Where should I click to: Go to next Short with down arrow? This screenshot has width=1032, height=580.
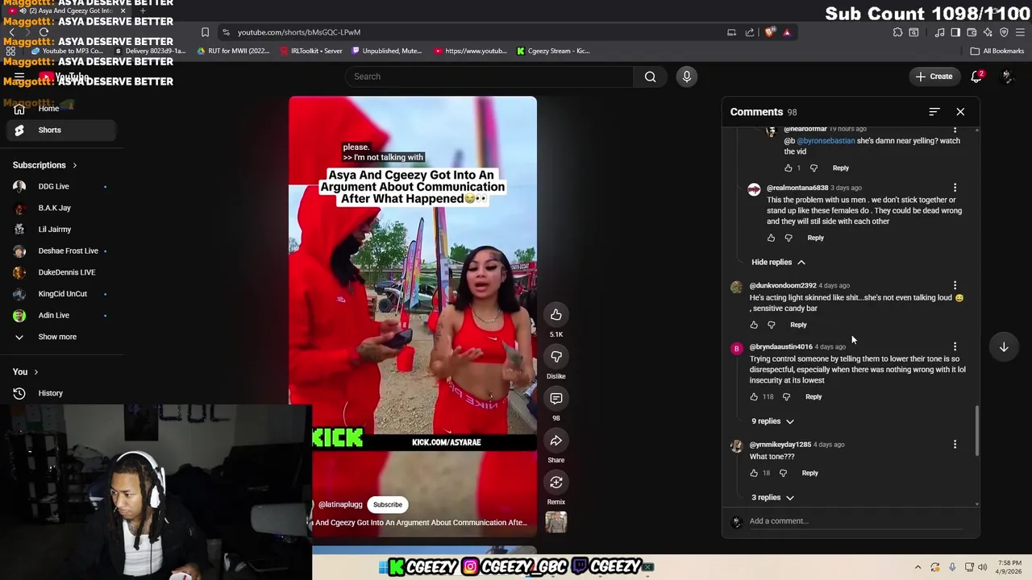pyautogui.click(x=1004, y=347)
